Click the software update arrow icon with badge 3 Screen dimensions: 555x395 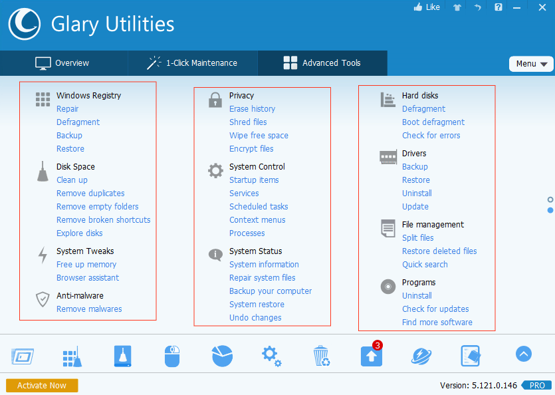point(372,354)
